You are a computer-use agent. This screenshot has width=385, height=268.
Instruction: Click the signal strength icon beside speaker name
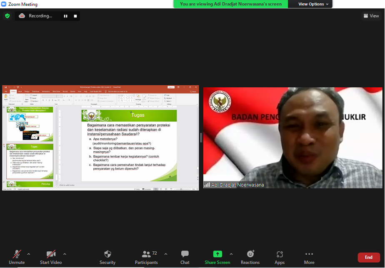[207, 185]
